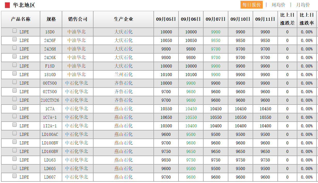Select the LD100AC row checkbox
318x183 pixels.
(x=15, y=133)
